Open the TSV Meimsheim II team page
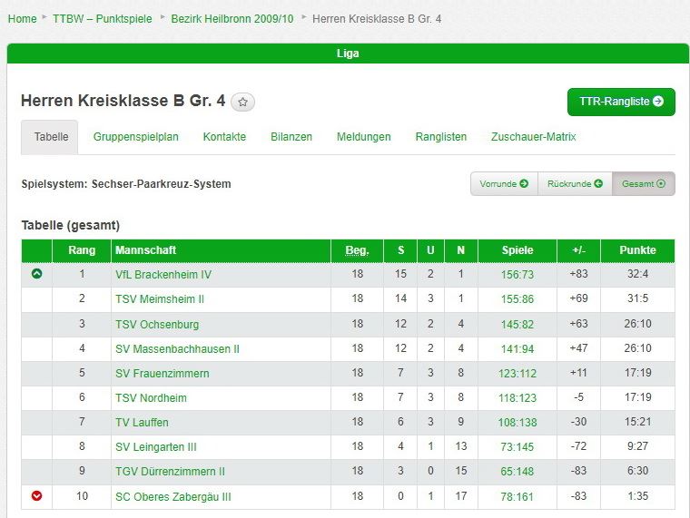 point(160,299)
